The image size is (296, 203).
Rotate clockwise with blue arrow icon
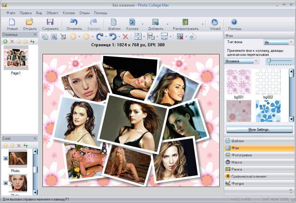[100, 36]
